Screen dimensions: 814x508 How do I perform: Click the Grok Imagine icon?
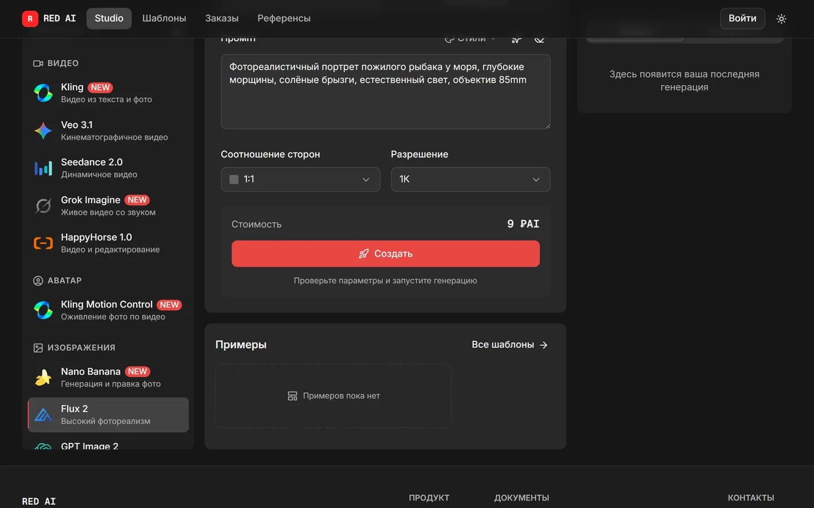click(43, 205)
